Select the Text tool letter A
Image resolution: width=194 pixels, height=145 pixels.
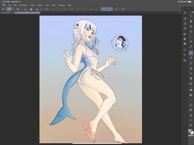pos(191,115)
